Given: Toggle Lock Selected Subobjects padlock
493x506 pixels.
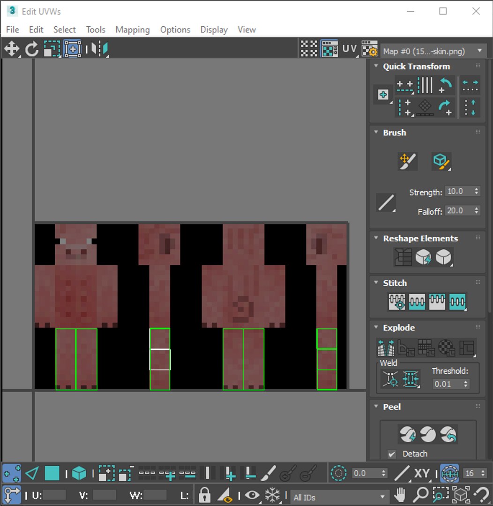Looking at the screenshot, I should coord(204,494).
